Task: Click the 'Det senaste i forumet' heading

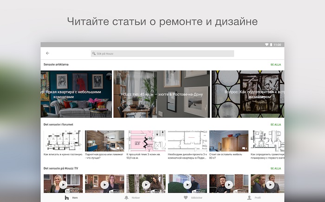Action: 58,124
